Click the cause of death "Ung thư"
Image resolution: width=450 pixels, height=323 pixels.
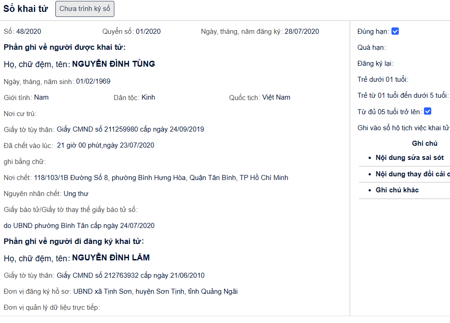[x=76, y=194]
